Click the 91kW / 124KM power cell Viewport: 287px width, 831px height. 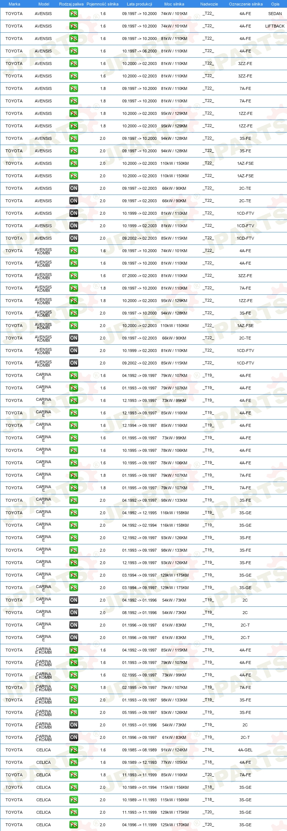pos(174,750)
